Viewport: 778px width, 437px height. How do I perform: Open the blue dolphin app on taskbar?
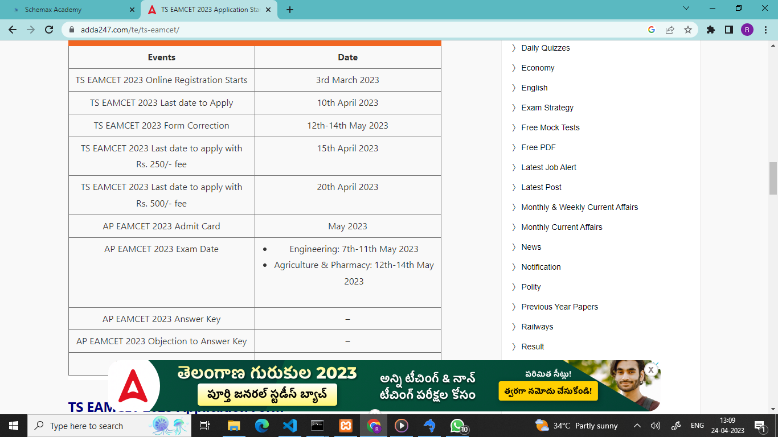[x=429, y=426]
